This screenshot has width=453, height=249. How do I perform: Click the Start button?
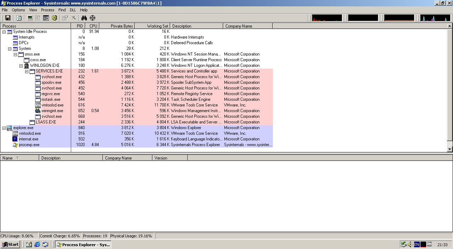point(11,244)
